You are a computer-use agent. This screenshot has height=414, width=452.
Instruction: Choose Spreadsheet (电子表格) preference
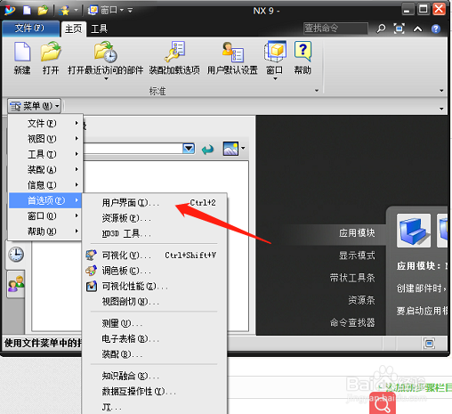(155, 338)
